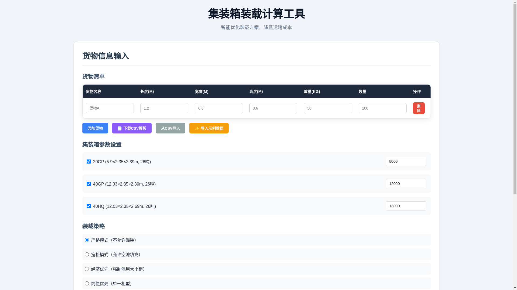Select 严格模式（不允许混装）radio option
This screenshot has height=290, width=517.
87,240
